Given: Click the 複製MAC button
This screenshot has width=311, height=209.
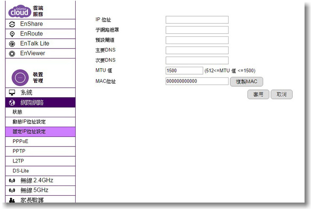Looking at the screenshot, I should [246, 81].
